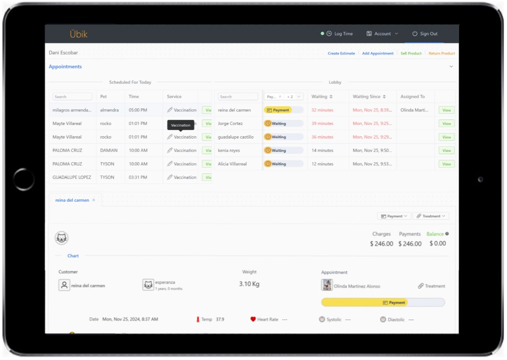Click the esperanza pet cat icon
Viewport: 507px width, 360px height.
pos(148,285)
